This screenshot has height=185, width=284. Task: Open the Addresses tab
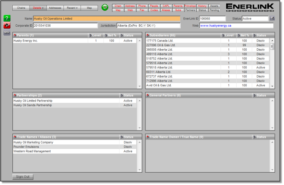click(x=55, y=8)
